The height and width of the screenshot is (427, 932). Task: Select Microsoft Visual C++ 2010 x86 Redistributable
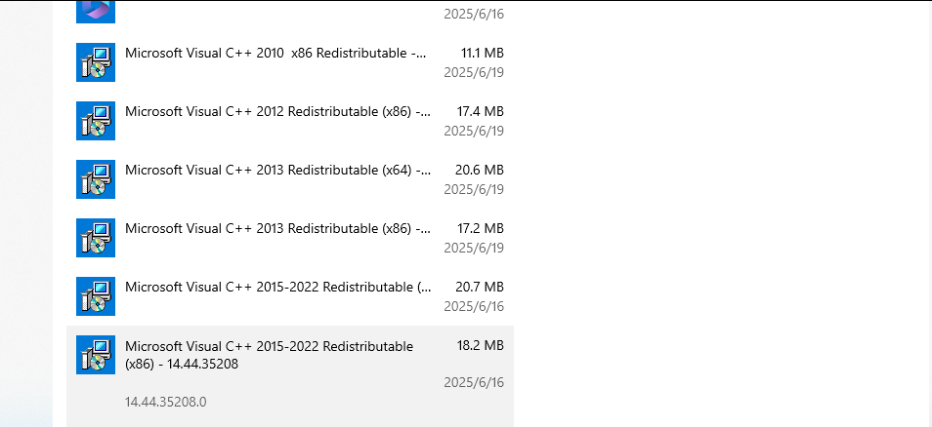tap(275, 53)
